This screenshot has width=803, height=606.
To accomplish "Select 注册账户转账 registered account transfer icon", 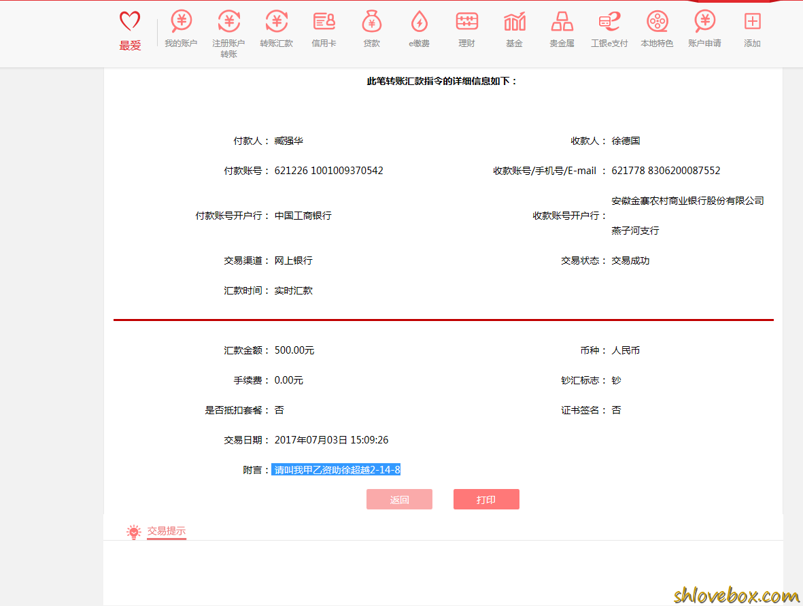I will (228, 21).
